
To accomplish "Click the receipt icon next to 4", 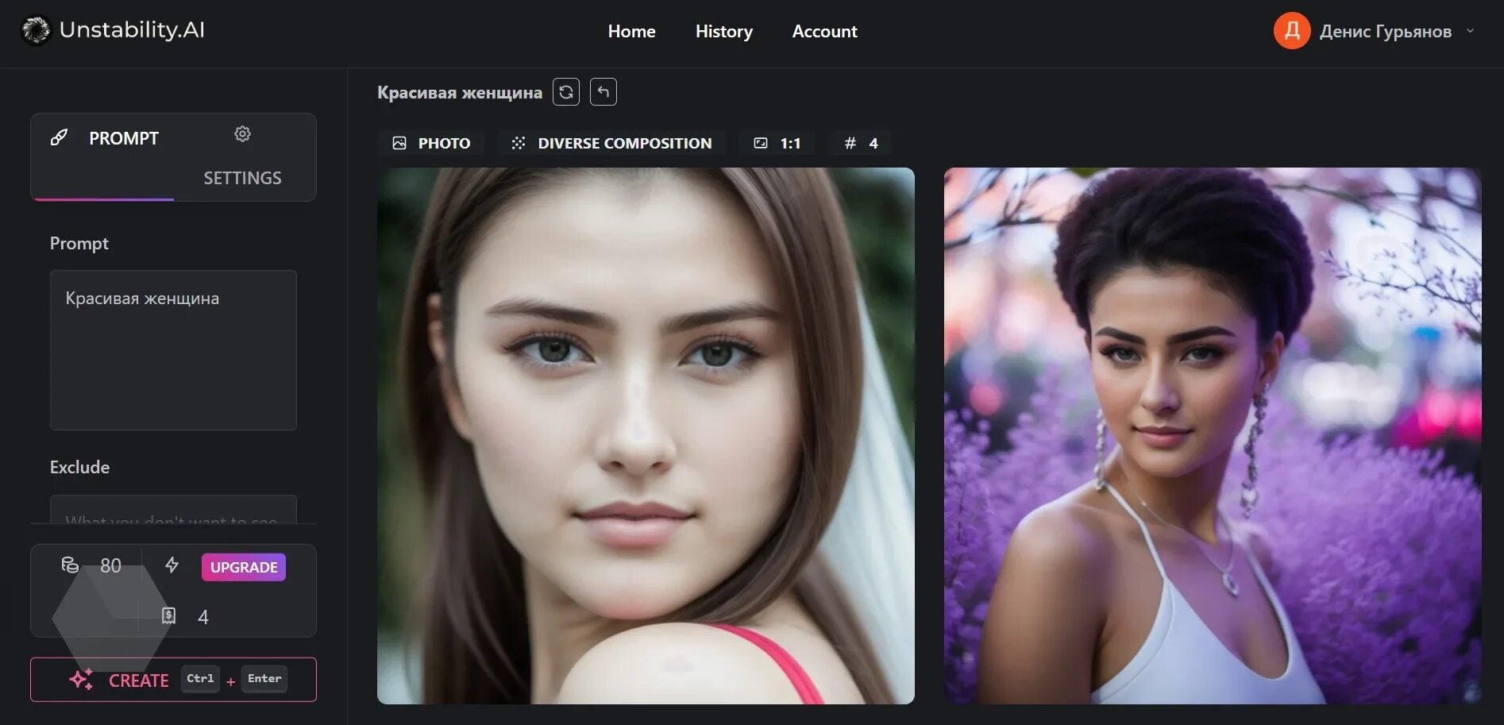I will point(168,616).
